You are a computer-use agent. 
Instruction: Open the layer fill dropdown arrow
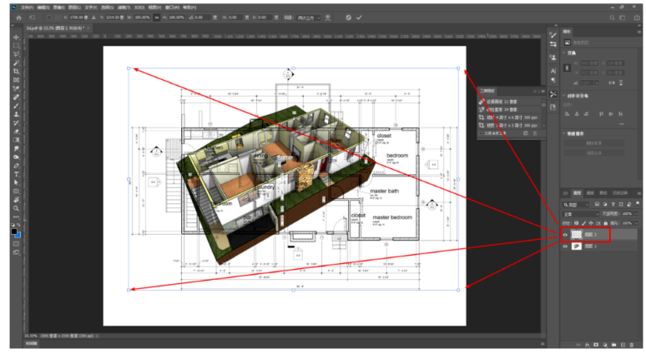click(637, 223)
